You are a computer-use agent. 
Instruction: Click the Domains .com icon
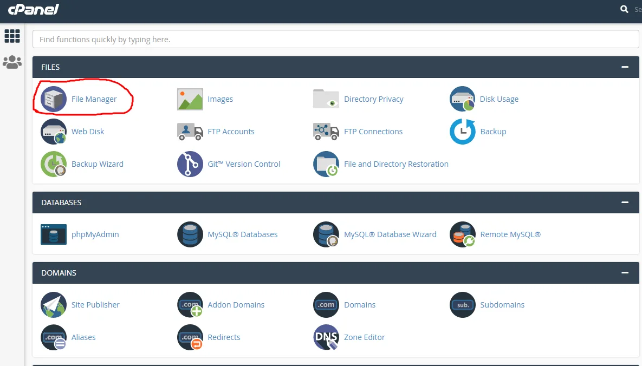click(326, 305)
